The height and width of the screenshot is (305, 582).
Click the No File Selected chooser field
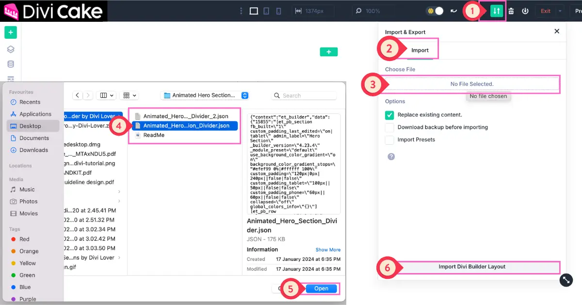(x=472, y=84)
